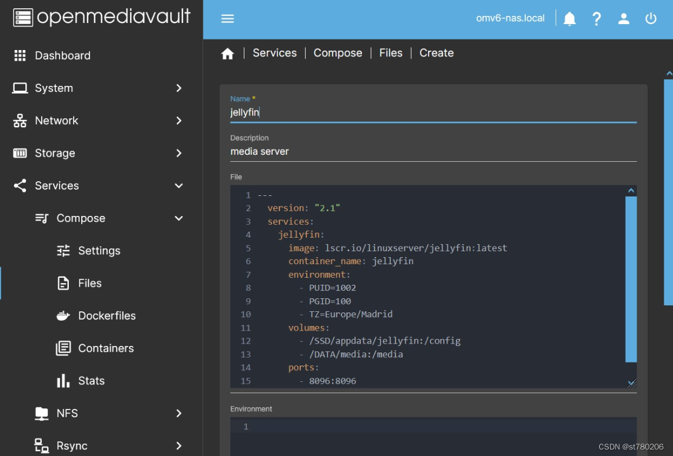Click the container_name line
The image size is (673, 456).
click(351, 261)
